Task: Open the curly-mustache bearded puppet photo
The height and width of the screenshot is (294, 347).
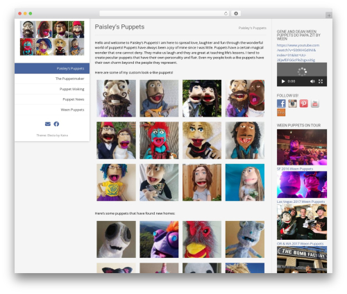Action: click(x=116, y=98)
